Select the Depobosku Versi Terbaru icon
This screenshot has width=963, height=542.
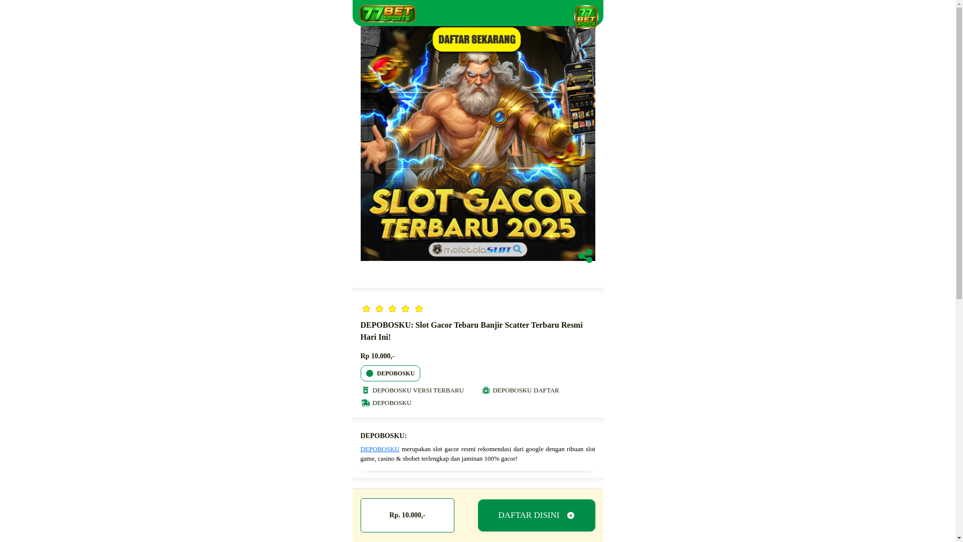point(366,390)
